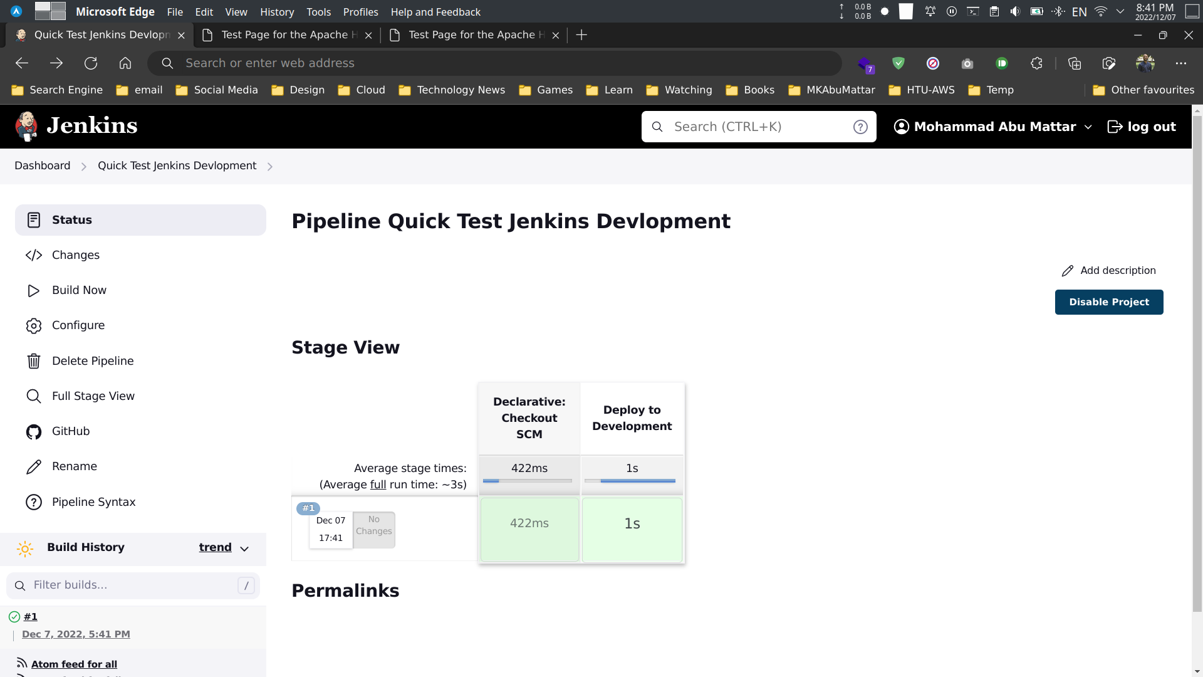Open Configure via the gear icon

click(33, 325)
